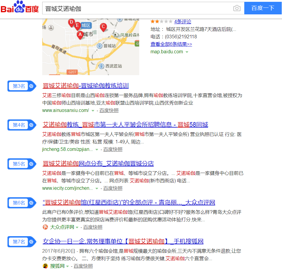Open image search camera icon

point(237,8)
